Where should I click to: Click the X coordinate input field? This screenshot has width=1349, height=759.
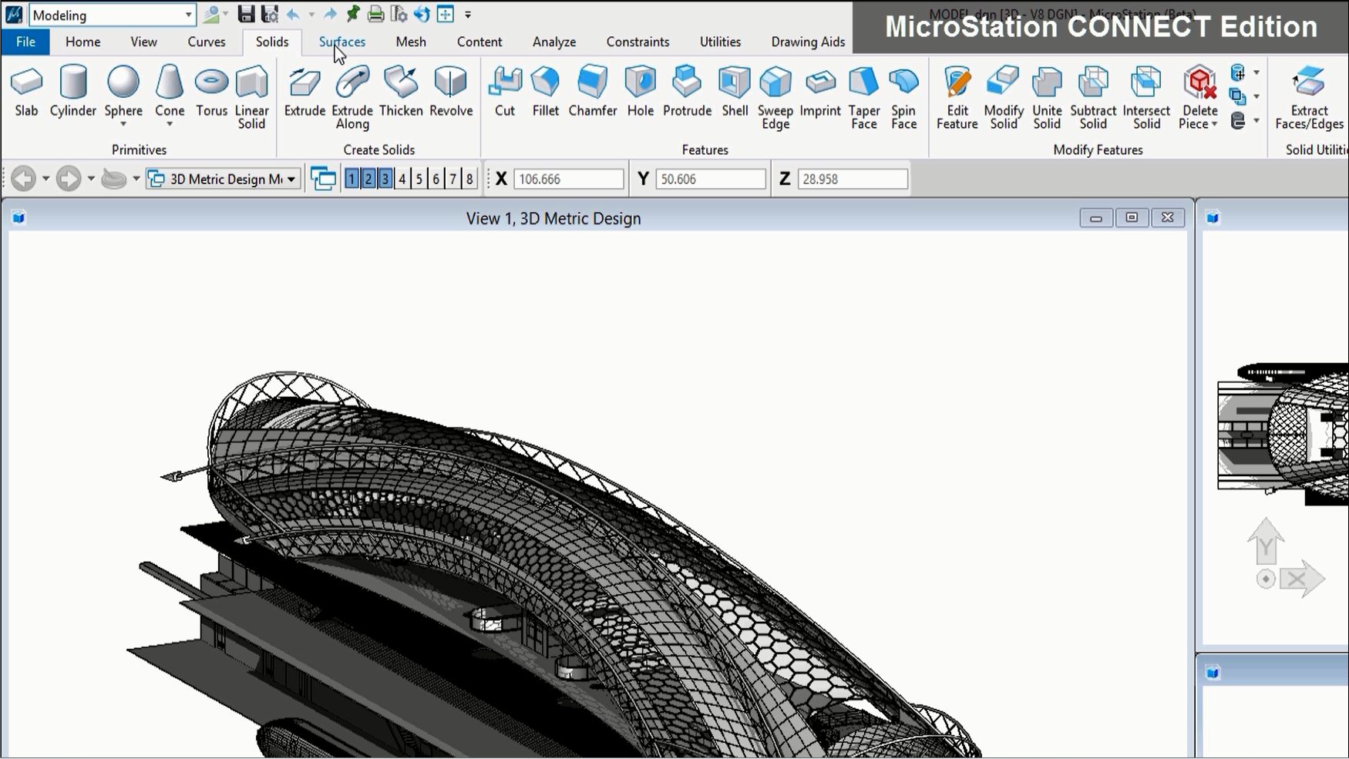(x=568, y=179)
